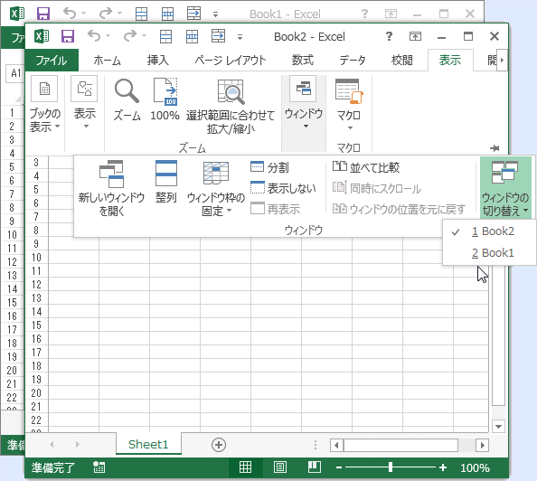This screenshot has width=537, height=481.
Task: Open the Page Layout (ページ レイアウト) tab
Action: point(231,61)
